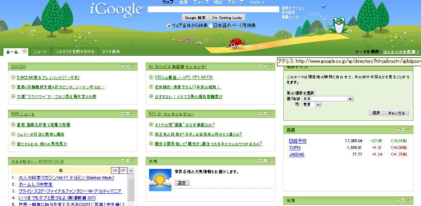The image size is (421, 206).
Task: Select the このタブに名前を付ける tab
Action: tap(75, 52)
